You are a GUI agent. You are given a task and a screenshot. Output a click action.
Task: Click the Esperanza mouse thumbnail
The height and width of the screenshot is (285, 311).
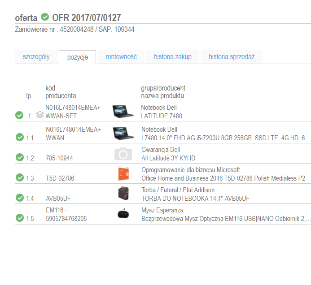[123, 214]
